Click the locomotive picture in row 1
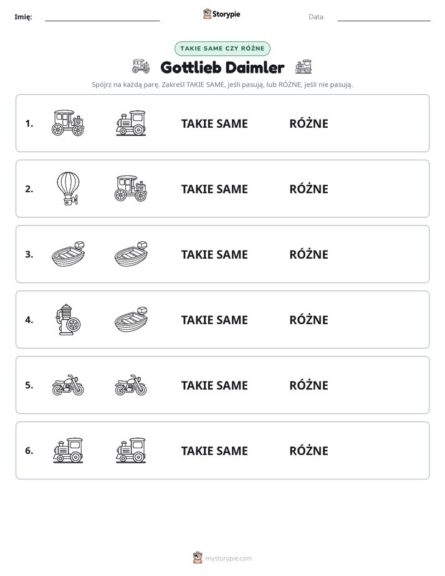The image size is (445, 576). [x=131, y=123]
